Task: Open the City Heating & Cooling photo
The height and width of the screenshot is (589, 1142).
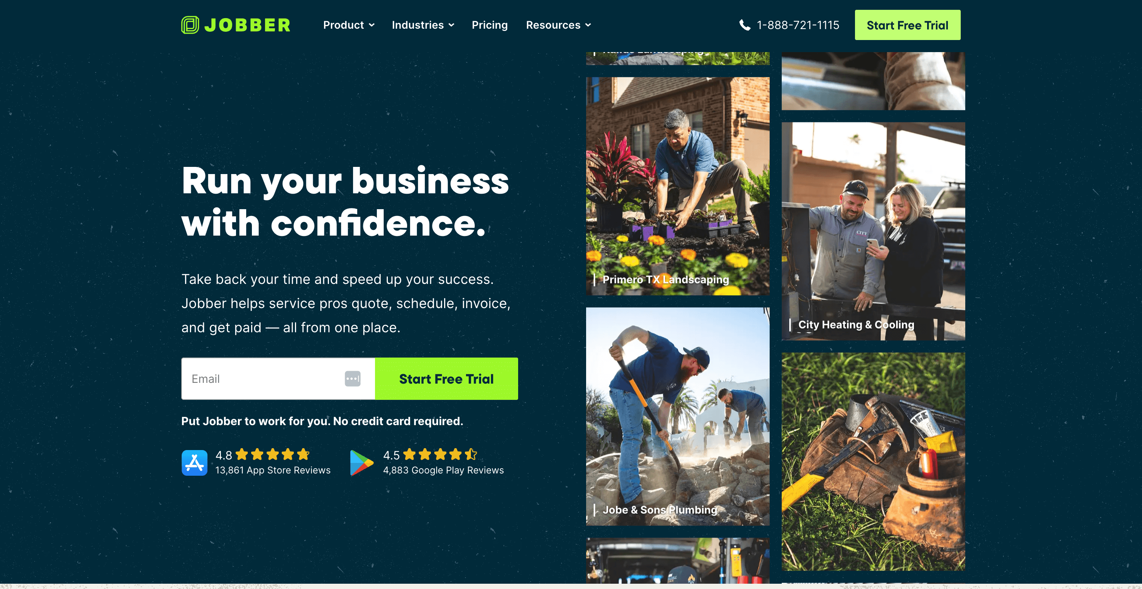Action: coord(873,231)
